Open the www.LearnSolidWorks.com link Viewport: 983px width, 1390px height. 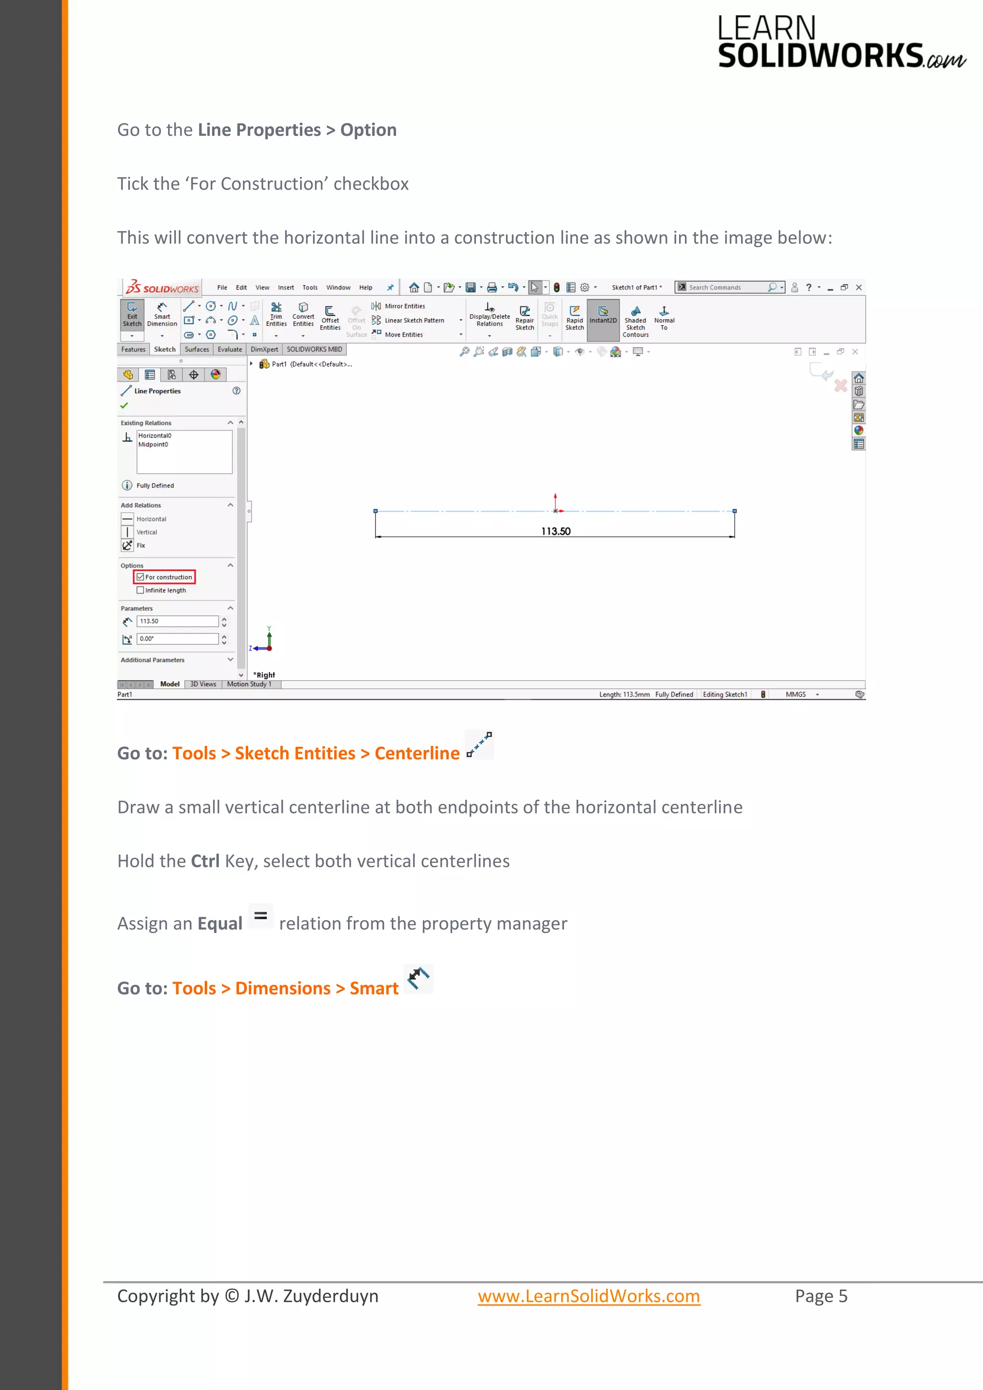click(589, 1296)
